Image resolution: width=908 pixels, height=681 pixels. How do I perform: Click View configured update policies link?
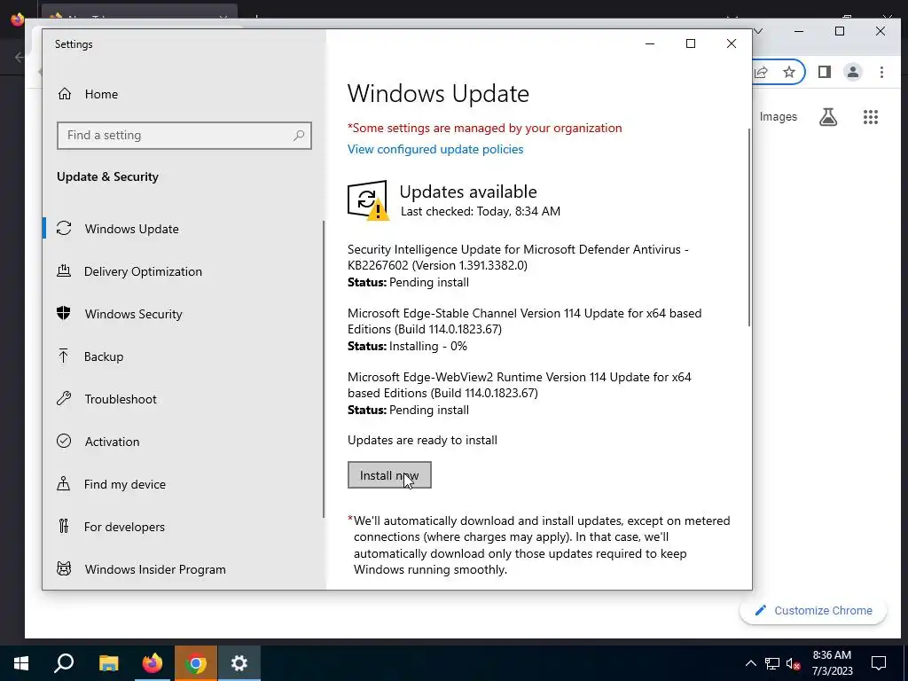(x=435, y=149)
